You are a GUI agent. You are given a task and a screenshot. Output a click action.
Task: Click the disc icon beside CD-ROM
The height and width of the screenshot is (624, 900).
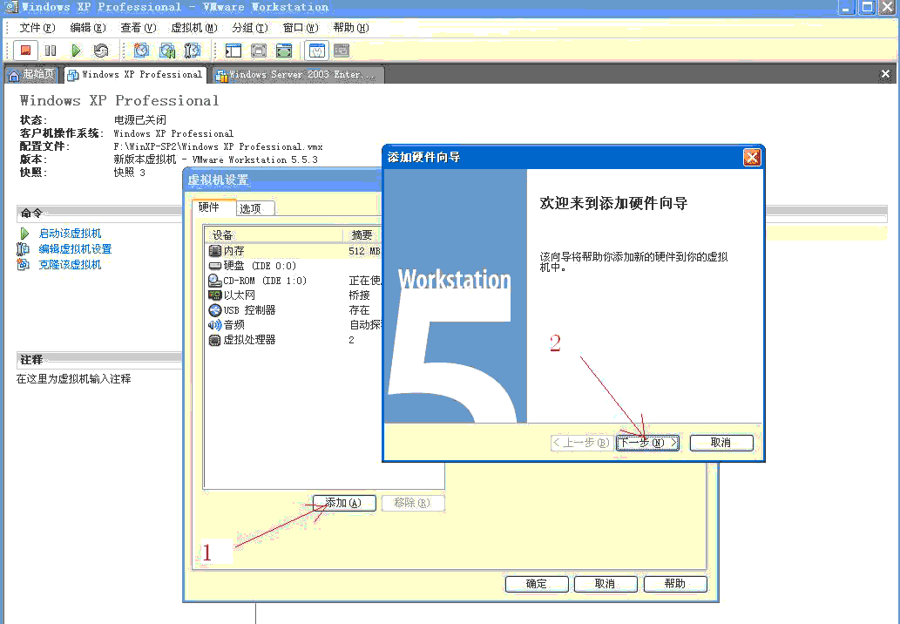pyautogui.click(x=214, y=281)
